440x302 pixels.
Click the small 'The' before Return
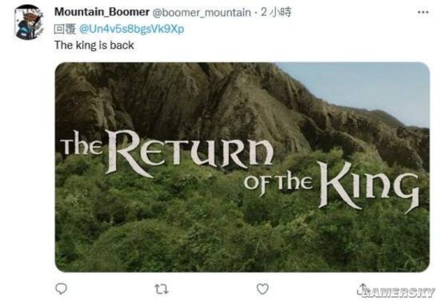click(82, 144)
